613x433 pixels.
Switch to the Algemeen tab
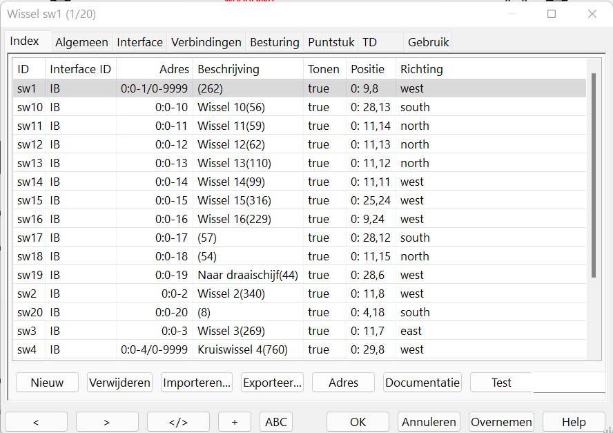point(81,42)
